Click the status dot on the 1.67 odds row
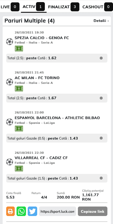Image resolution: width=113 pixels, height=224 pixels. pyautogui.click(x=101, y=98)
